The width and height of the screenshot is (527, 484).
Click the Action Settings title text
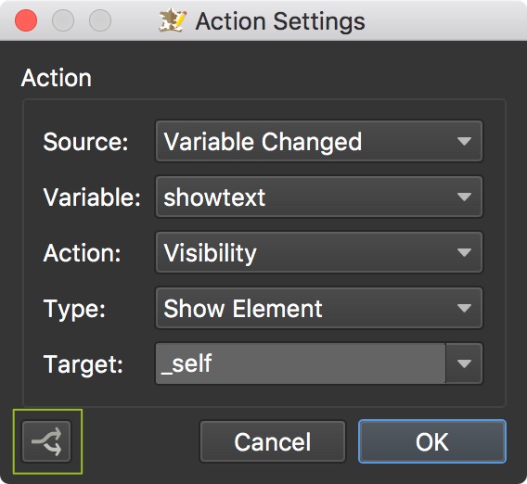coord(280,21)
